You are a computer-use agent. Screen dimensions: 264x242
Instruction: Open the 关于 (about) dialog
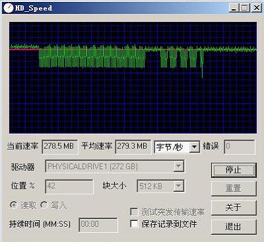[234, 207]
